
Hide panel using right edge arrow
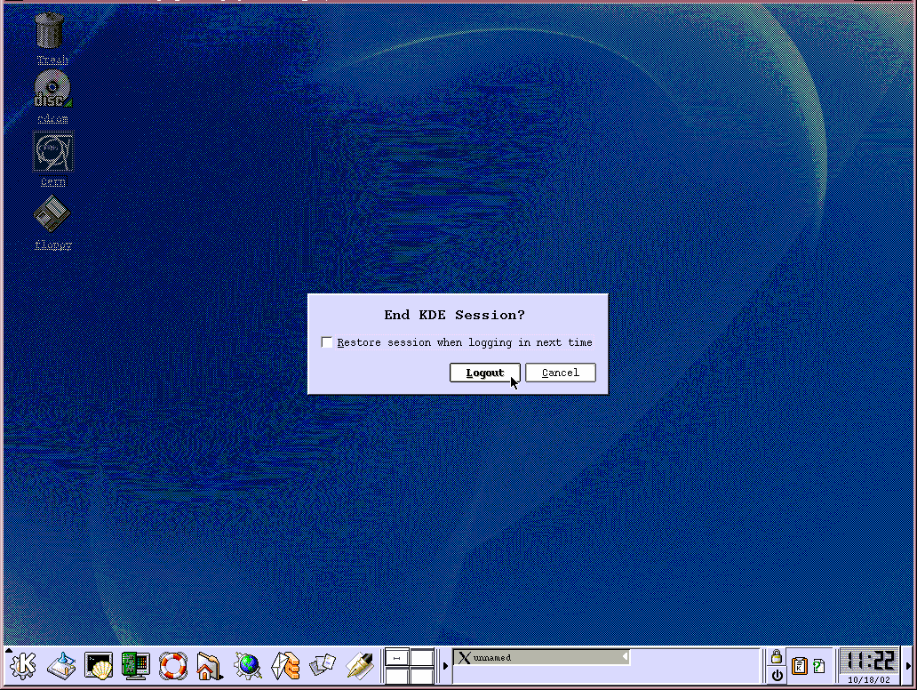(x=908, y=665)
